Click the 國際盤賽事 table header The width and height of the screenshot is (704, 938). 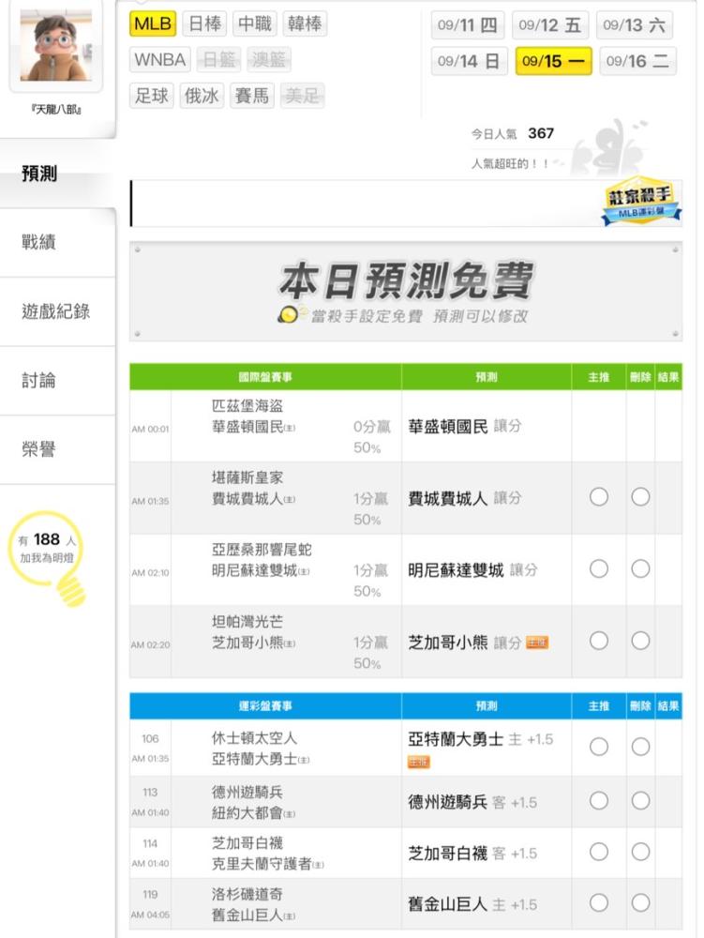coord(265,377)
